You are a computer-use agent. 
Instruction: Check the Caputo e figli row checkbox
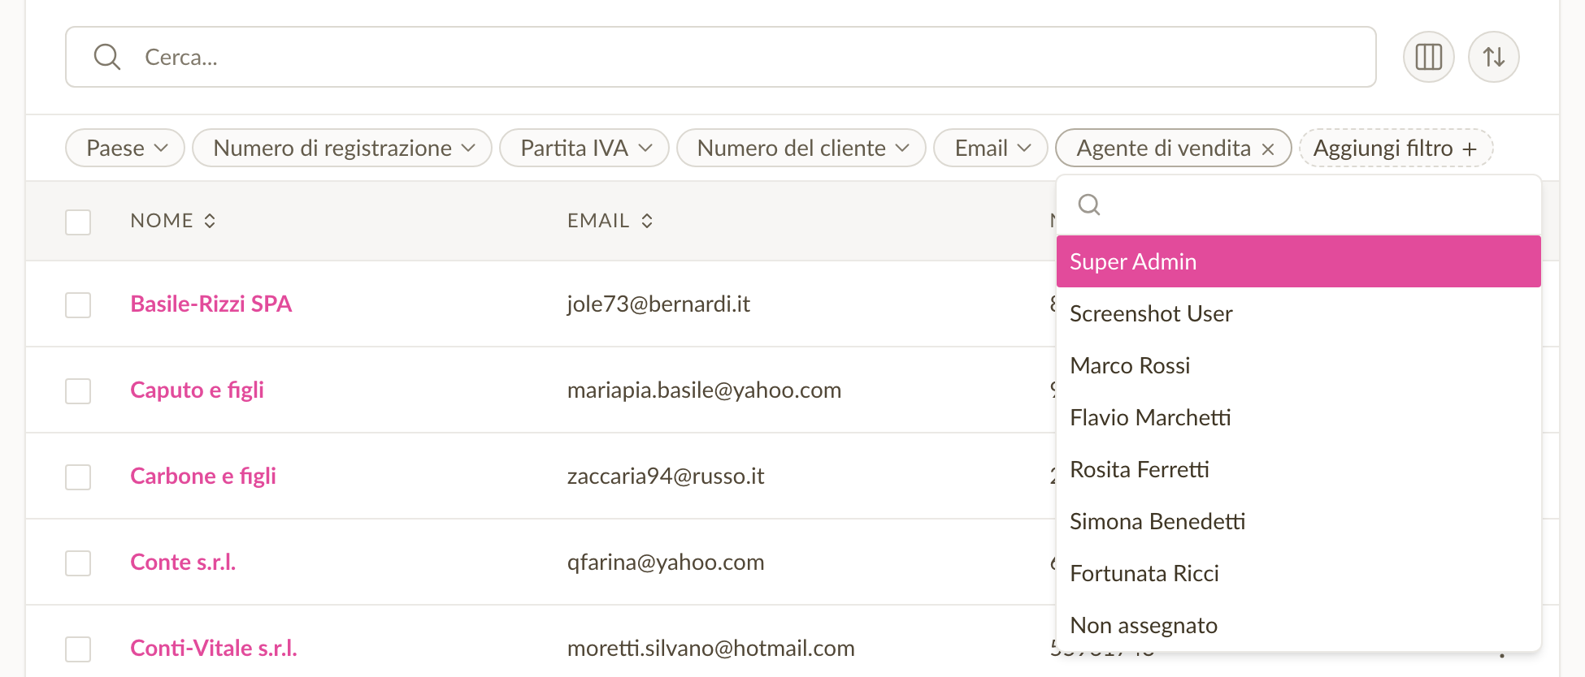point(78,391)
